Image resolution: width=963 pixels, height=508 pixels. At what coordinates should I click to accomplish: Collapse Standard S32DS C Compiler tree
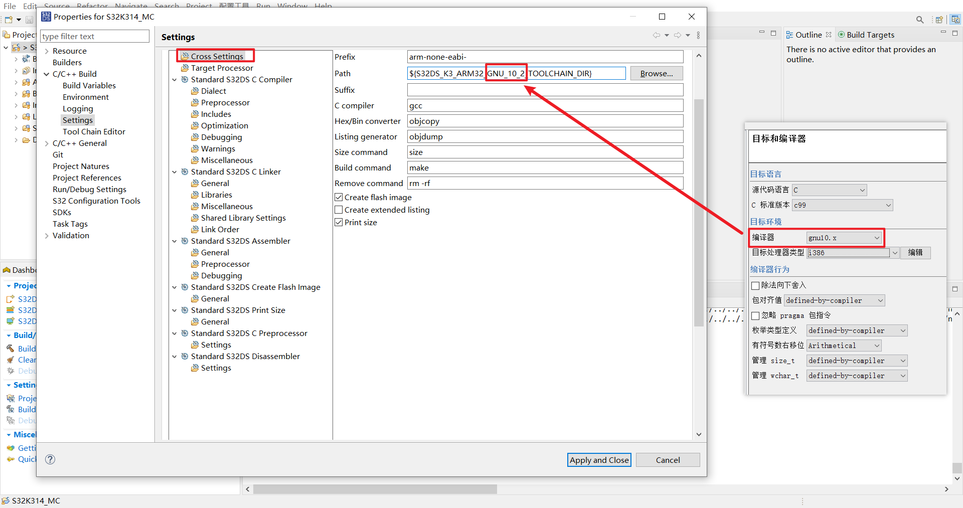pos(175,80)
